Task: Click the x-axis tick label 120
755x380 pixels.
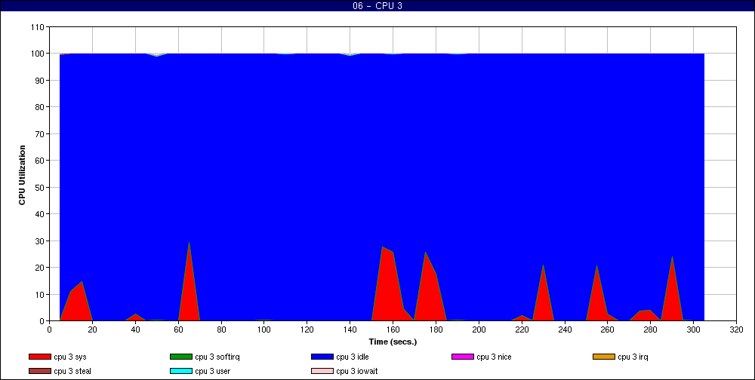Action: [x=307, y=330]
